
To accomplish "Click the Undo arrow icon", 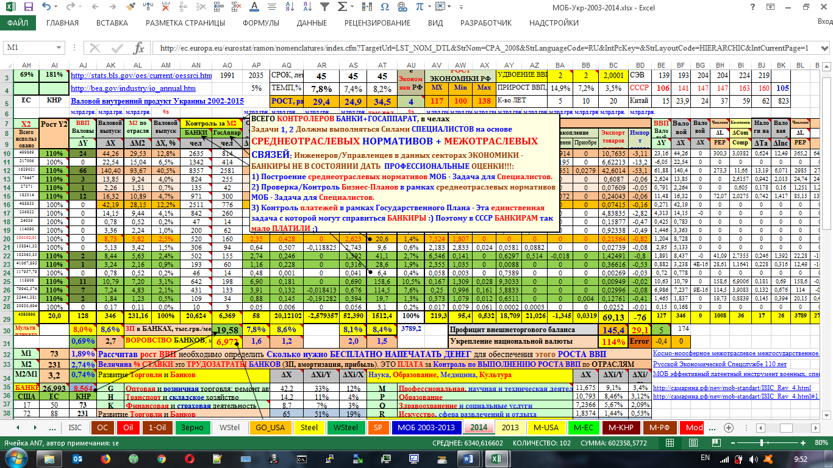I will click(47, 8).
